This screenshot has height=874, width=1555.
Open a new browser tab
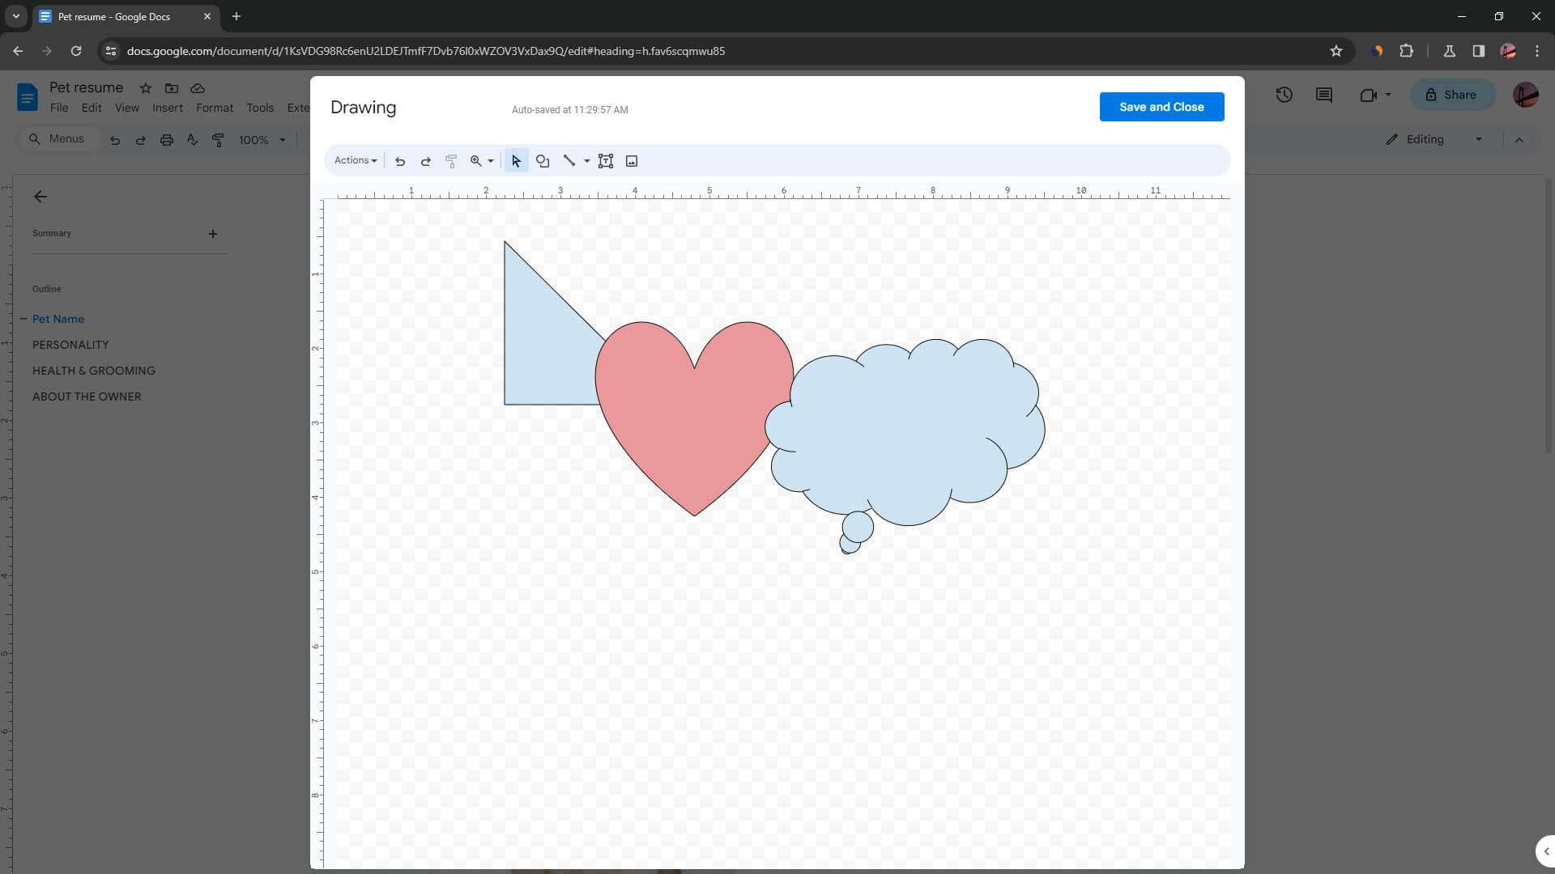click(236, 16)
